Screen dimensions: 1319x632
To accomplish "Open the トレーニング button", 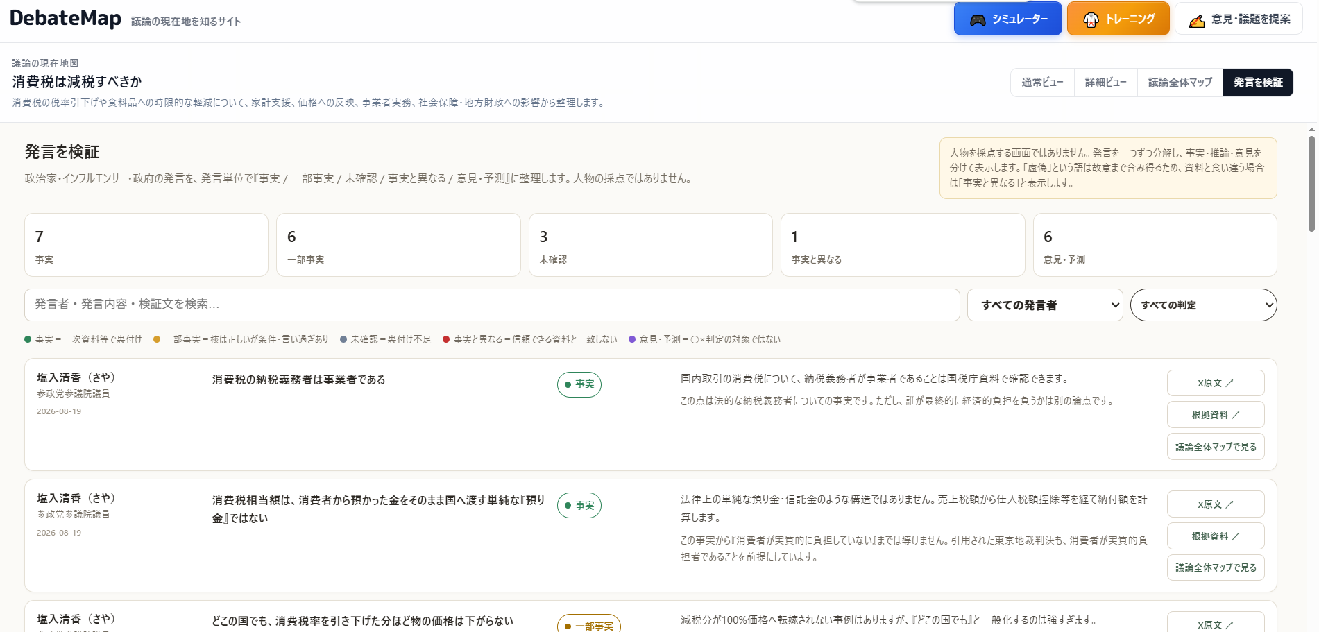I will (1118, 19).
